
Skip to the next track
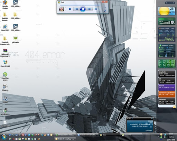click(89, 9)
